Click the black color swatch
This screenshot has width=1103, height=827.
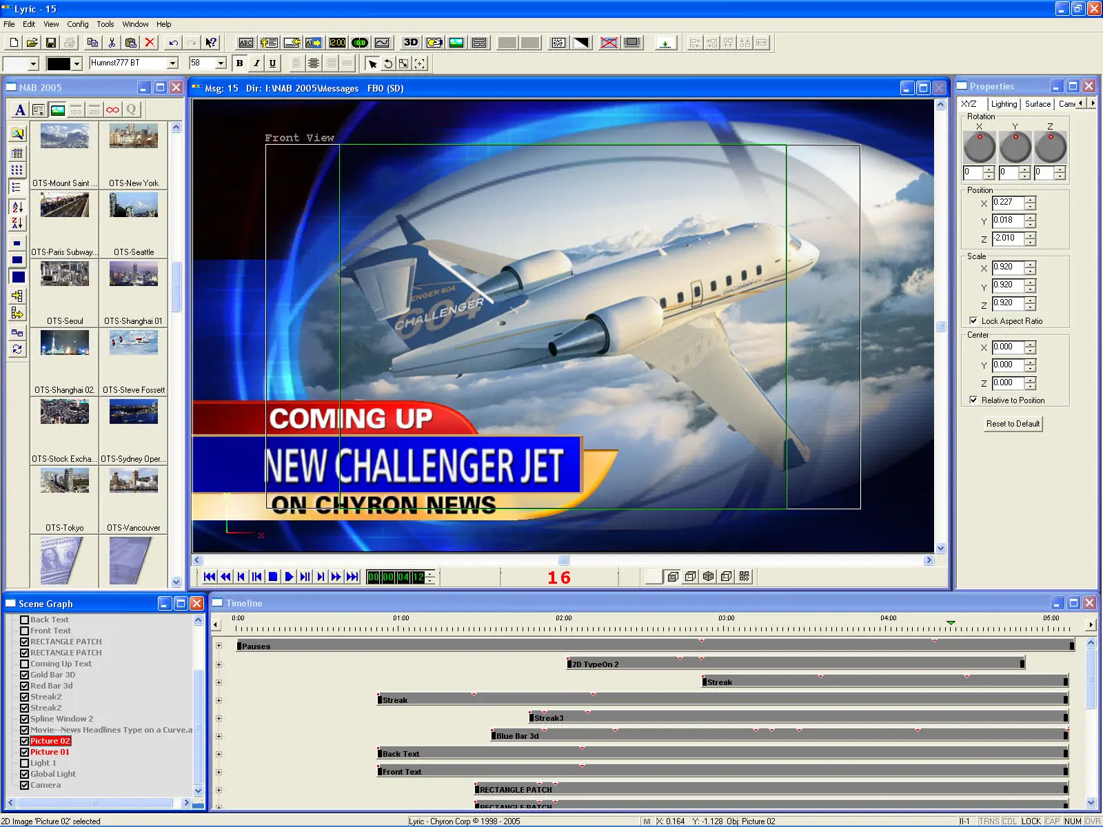[59, 64]
